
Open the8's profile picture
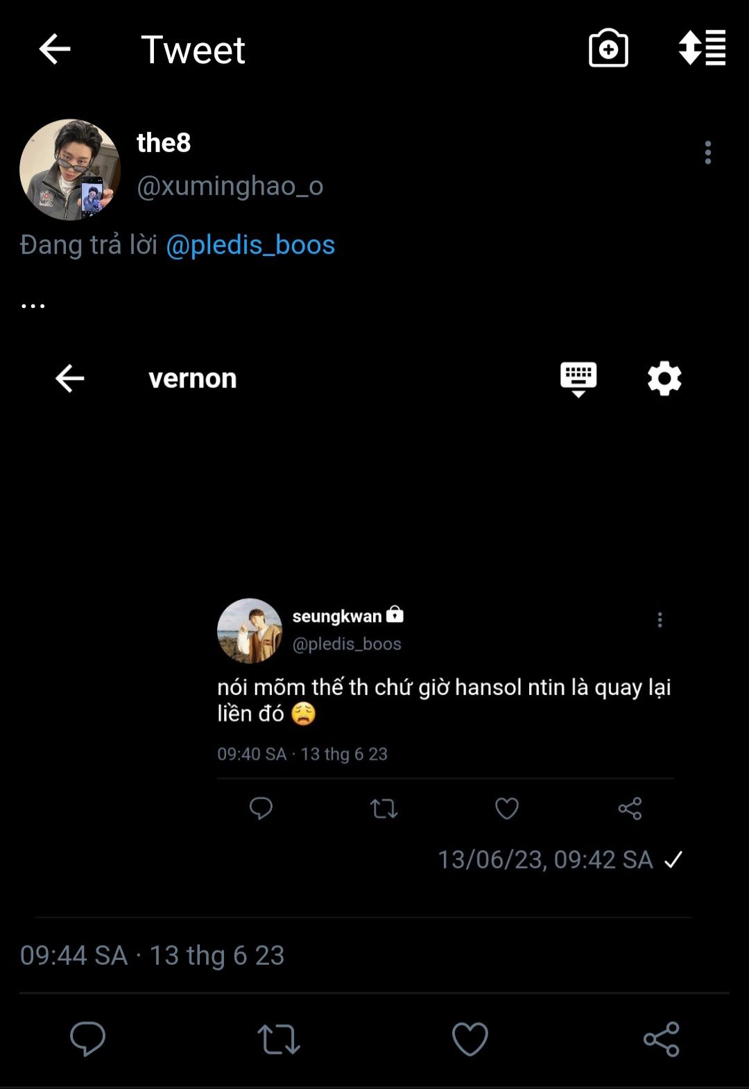point(70,170)
